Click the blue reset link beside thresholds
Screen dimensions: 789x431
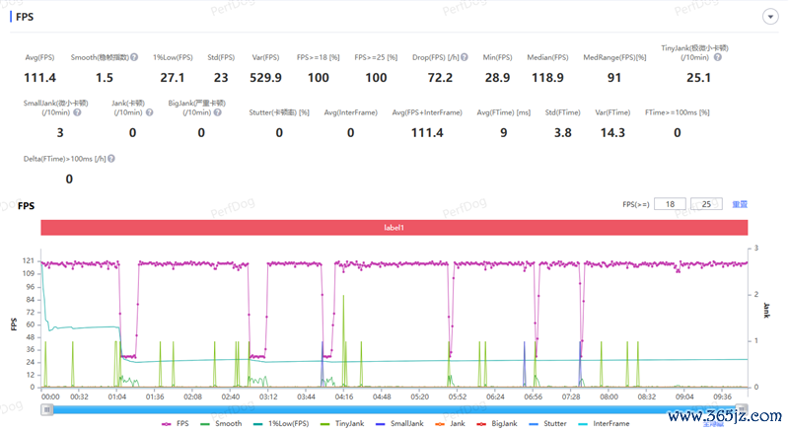click(739, 204)
